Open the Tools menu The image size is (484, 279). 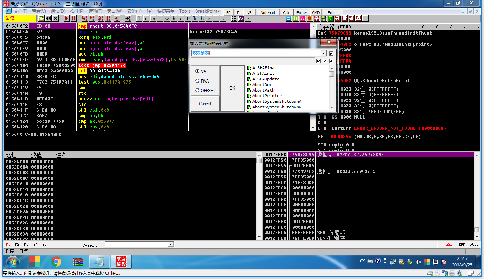pyautogui.click(x=185, y=11)
